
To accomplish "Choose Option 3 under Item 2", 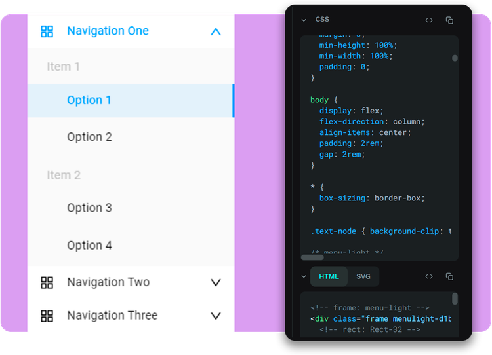I will coord(89,208).
